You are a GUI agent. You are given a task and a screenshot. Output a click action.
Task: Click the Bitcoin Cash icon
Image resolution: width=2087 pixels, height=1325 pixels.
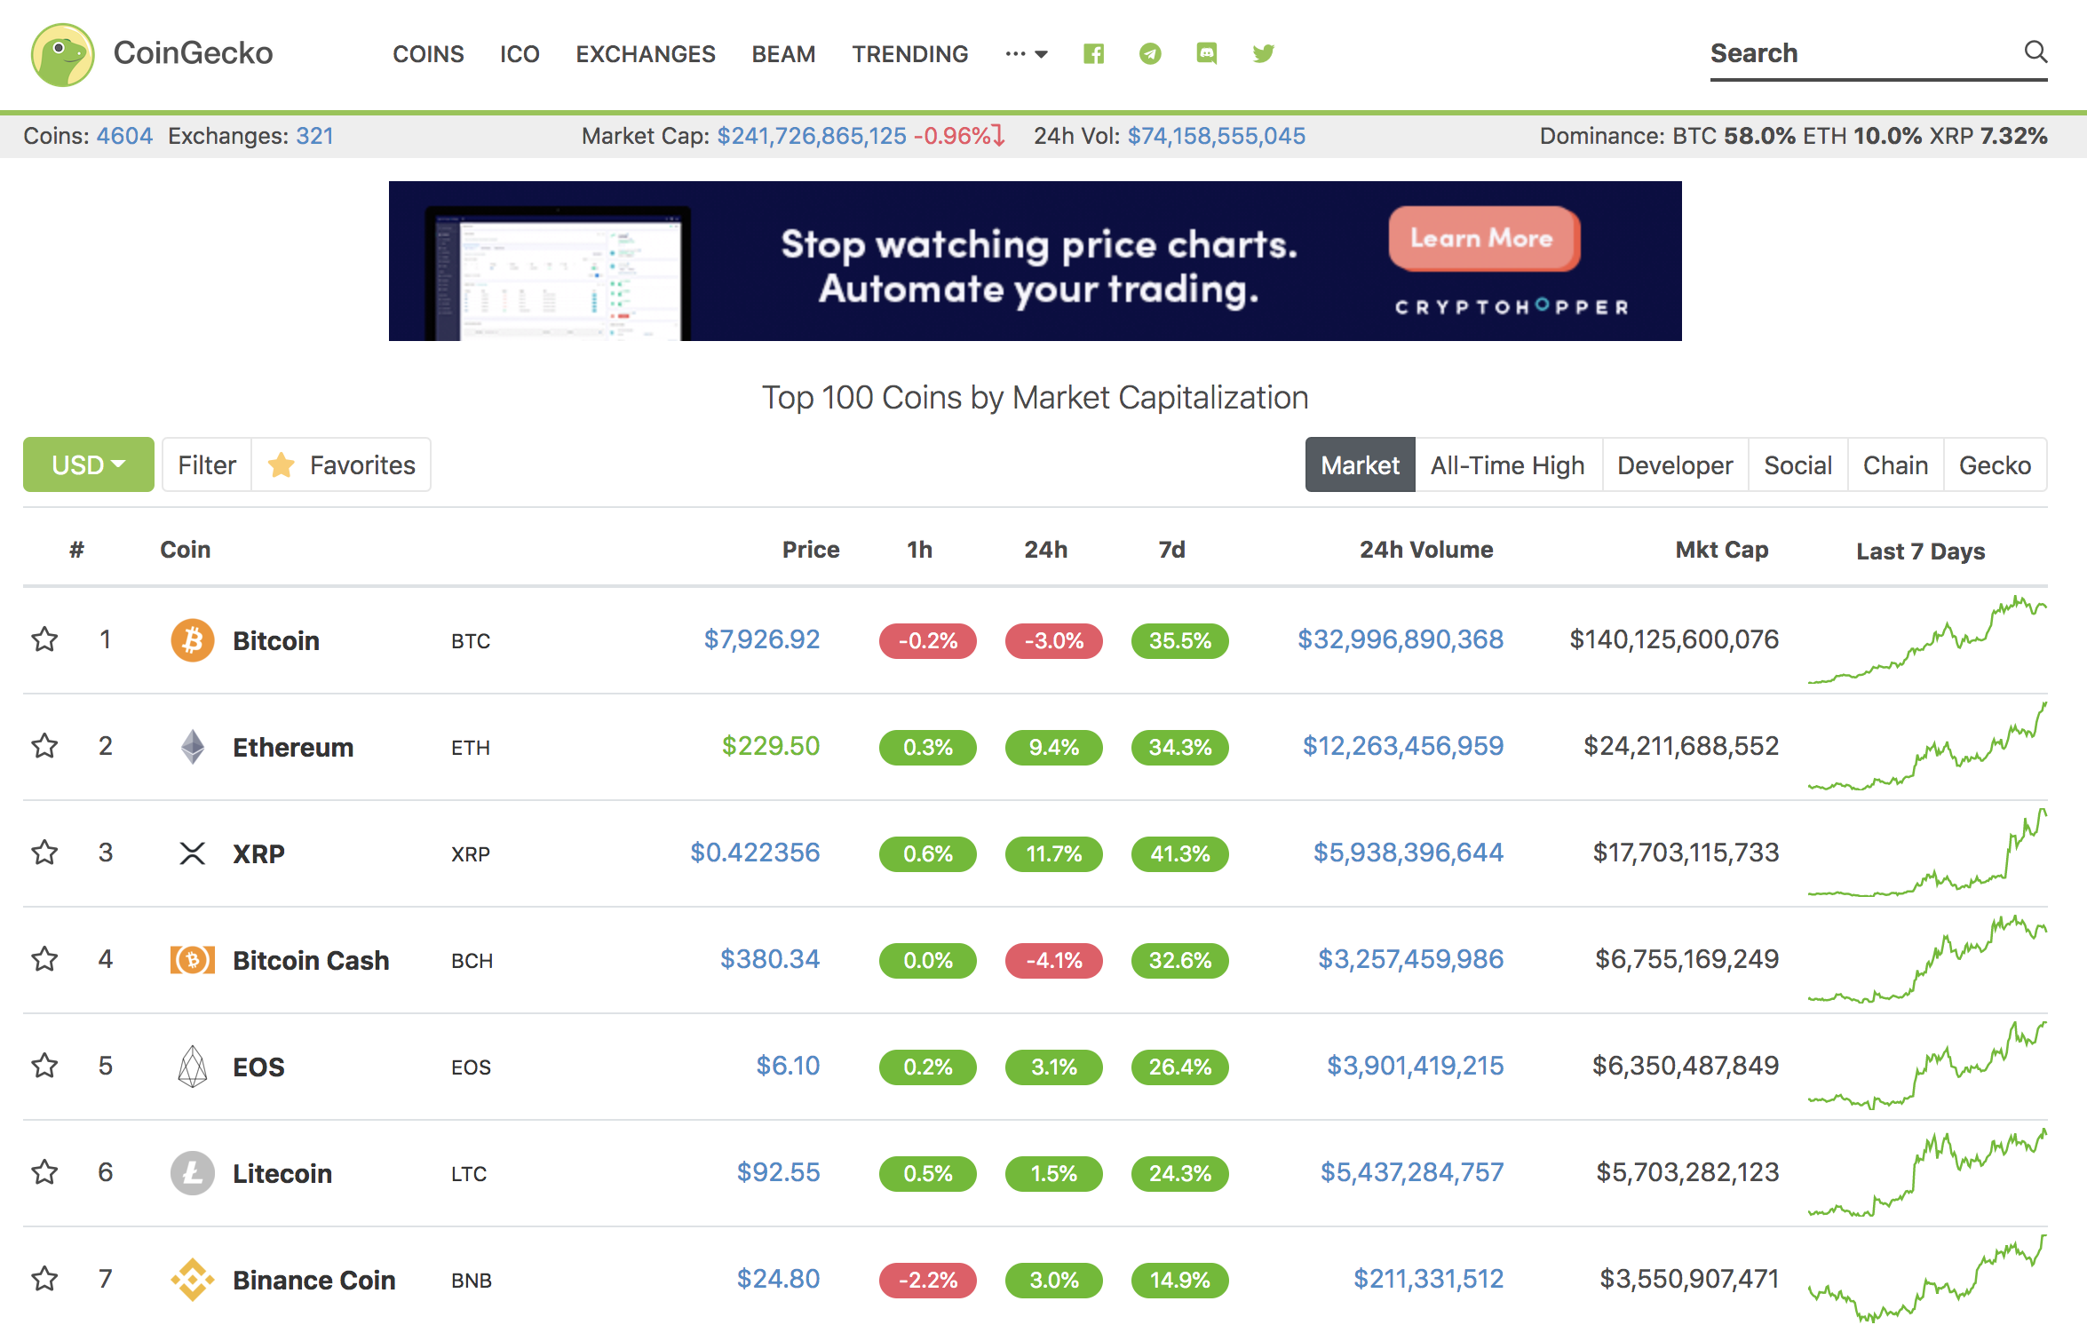coord(193,960)
